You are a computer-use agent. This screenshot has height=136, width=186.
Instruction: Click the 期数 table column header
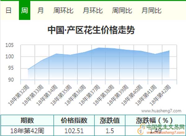point(27,120)
